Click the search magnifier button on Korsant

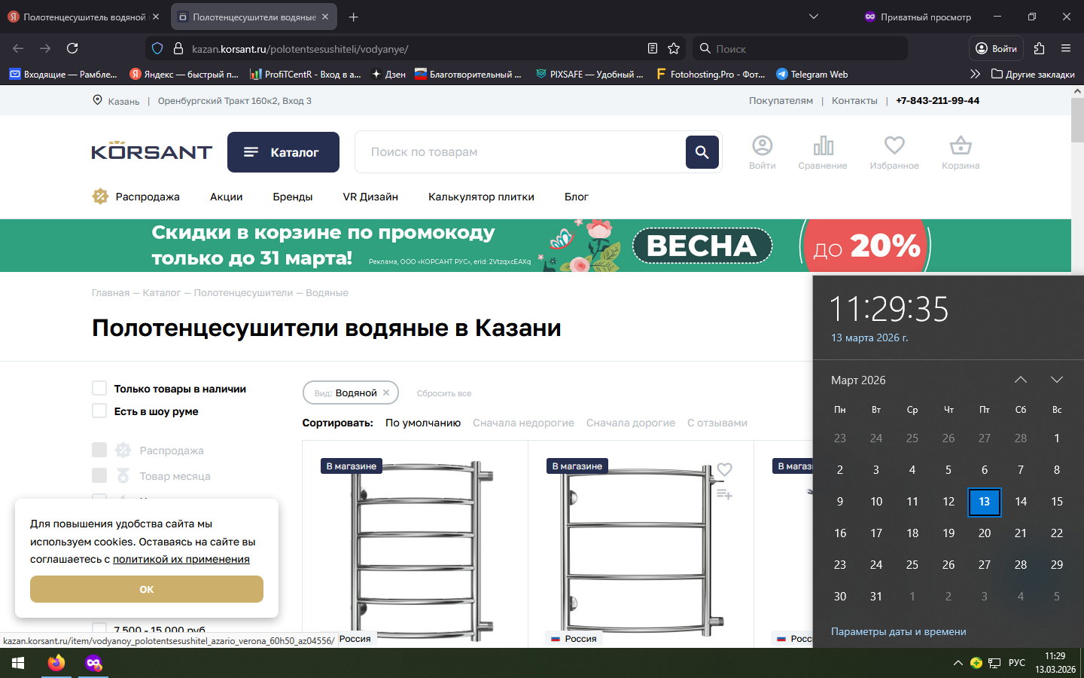702,152
